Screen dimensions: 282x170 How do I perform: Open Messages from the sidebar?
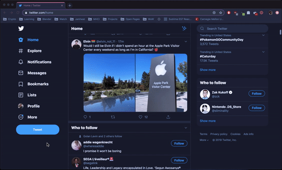click(x=32, y=73)
